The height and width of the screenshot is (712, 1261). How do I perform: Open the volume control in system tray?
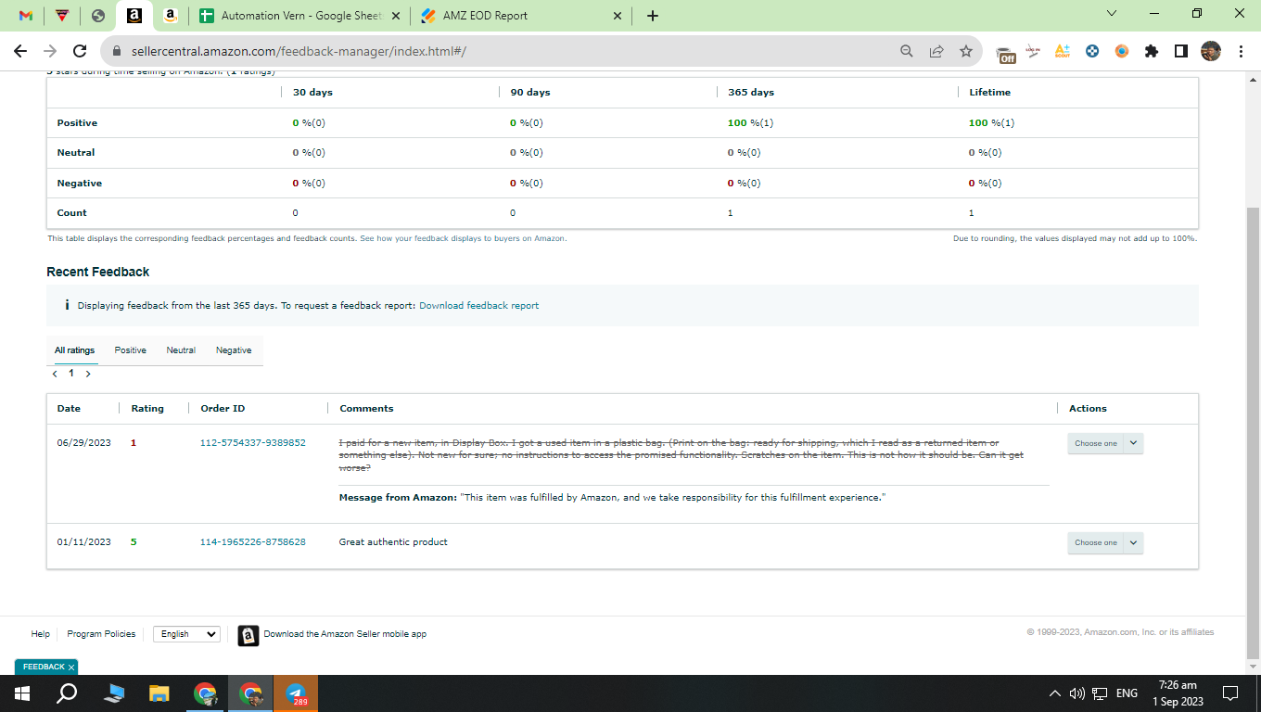[x=1076, y=693]
